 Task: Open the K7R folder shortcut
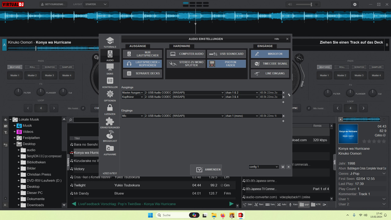pos(316,204)
